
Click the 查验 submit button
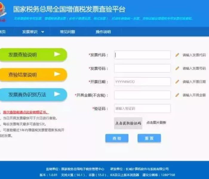tap(117, 138)
